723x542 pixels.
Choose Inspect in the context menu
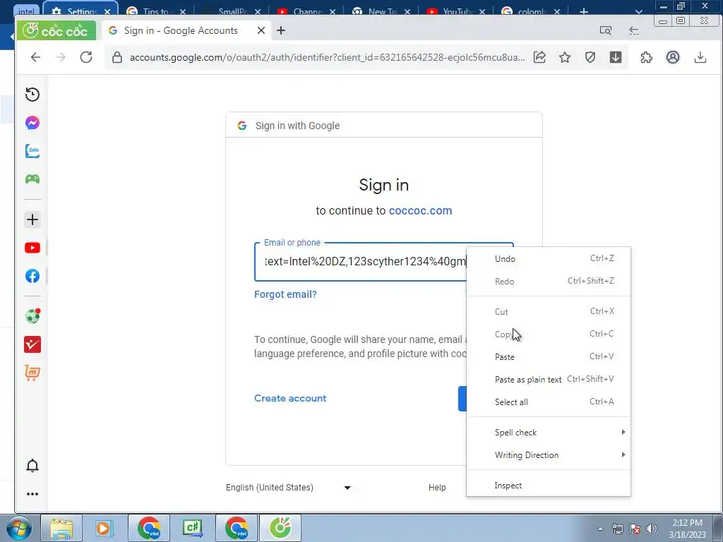click(548, 486)
